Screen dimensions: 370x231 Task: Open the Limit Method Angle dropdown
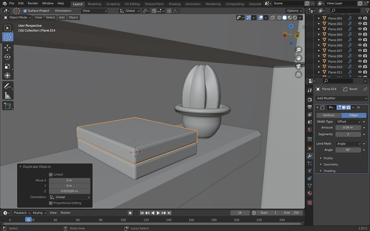click(x=348, y=144)
